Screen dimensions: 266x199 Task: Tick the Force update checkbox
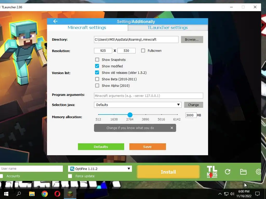point(70,176)
